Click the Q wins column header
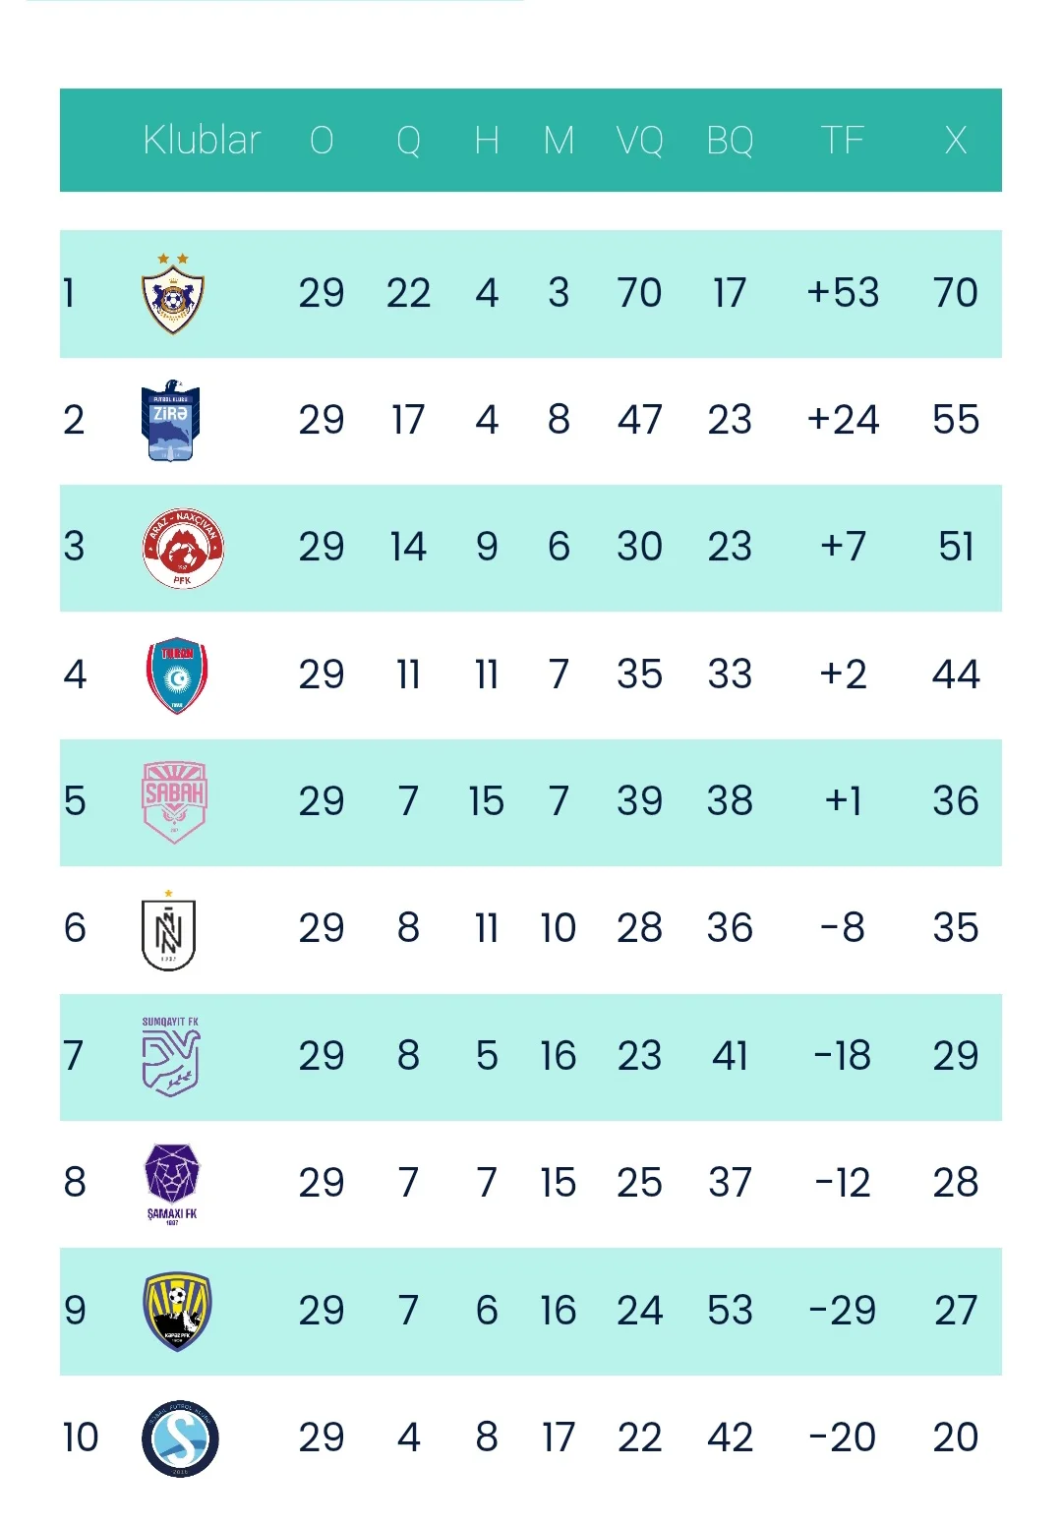Screen dimensions: 1062x1526 (408, 140)
